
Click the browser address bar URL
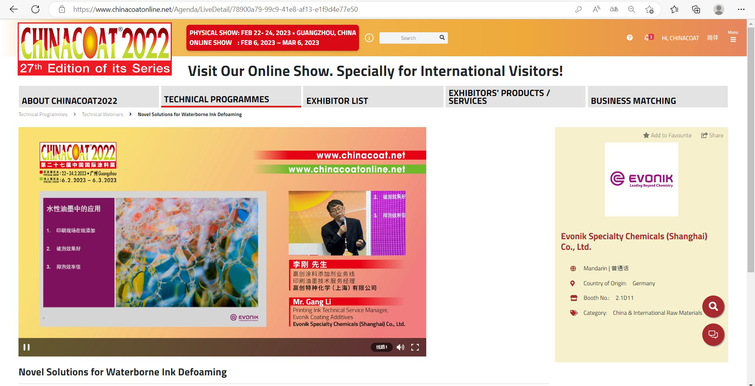[x=215, y=9]
